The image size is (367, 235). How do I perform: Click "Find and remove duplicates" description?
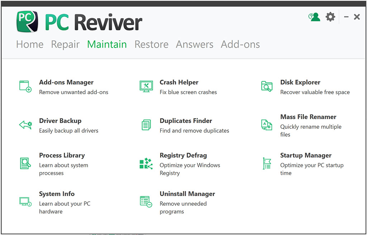[195, 131]
